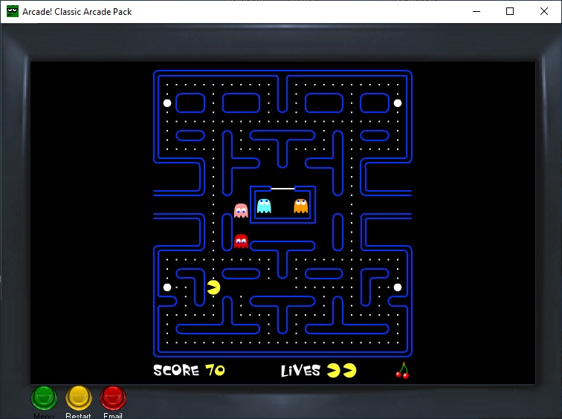This screenshot has height=419, width=562.
Task: Click the pink ghost beside ghost house
Action: 241,210
